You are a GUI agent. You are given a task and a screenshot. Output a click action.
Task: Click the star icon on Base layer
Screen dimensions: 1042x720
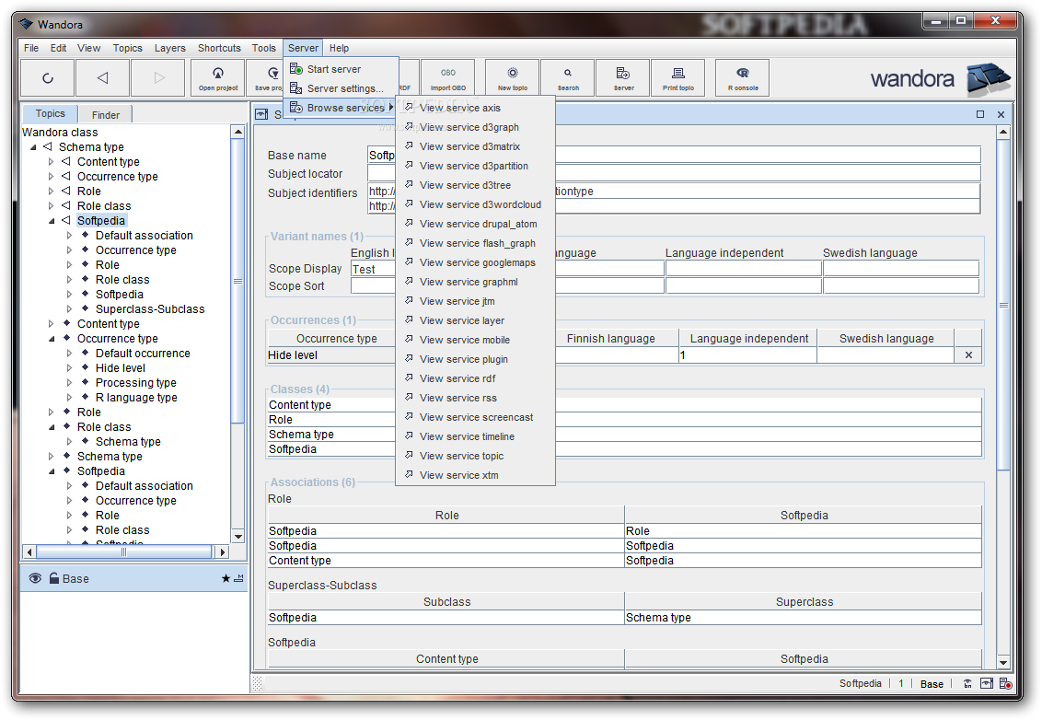coord(226,578)
